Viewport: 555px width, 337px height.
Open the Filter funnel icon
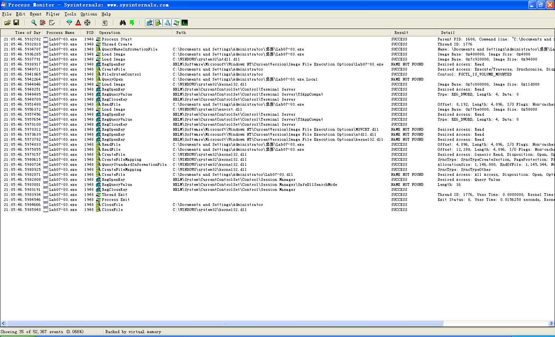click(x=69, y=23)
